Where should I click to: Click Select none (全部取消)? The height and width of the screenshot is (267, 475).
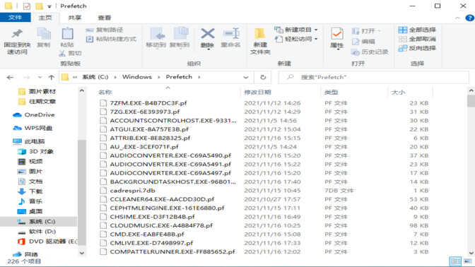click(417, 39)
